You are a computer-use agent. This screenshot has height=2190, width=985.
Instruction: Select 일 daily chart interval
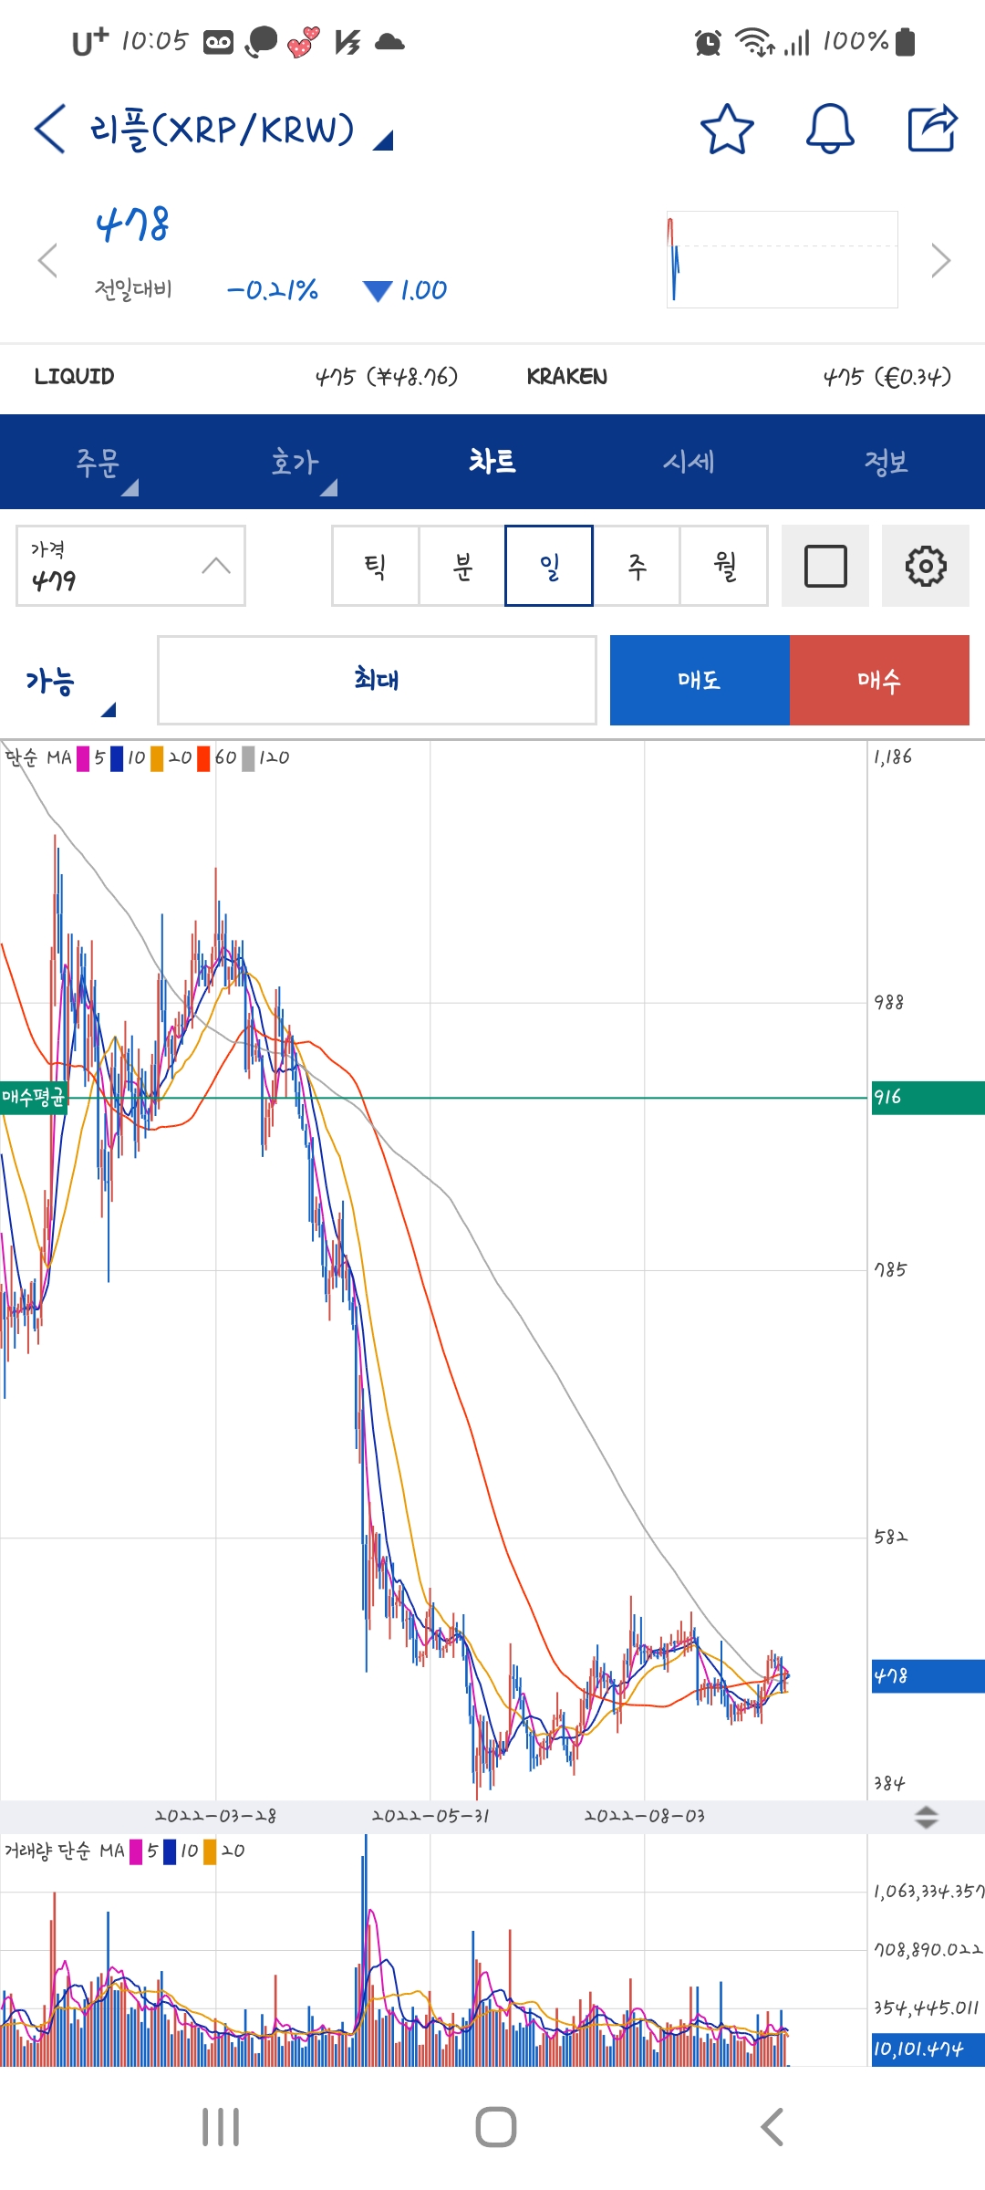549,566
